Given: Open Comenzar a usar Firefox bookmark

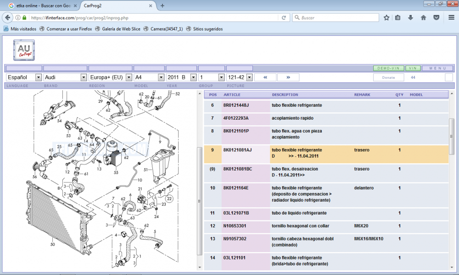Looking at the screenshot, I should (x=66, y=29).
